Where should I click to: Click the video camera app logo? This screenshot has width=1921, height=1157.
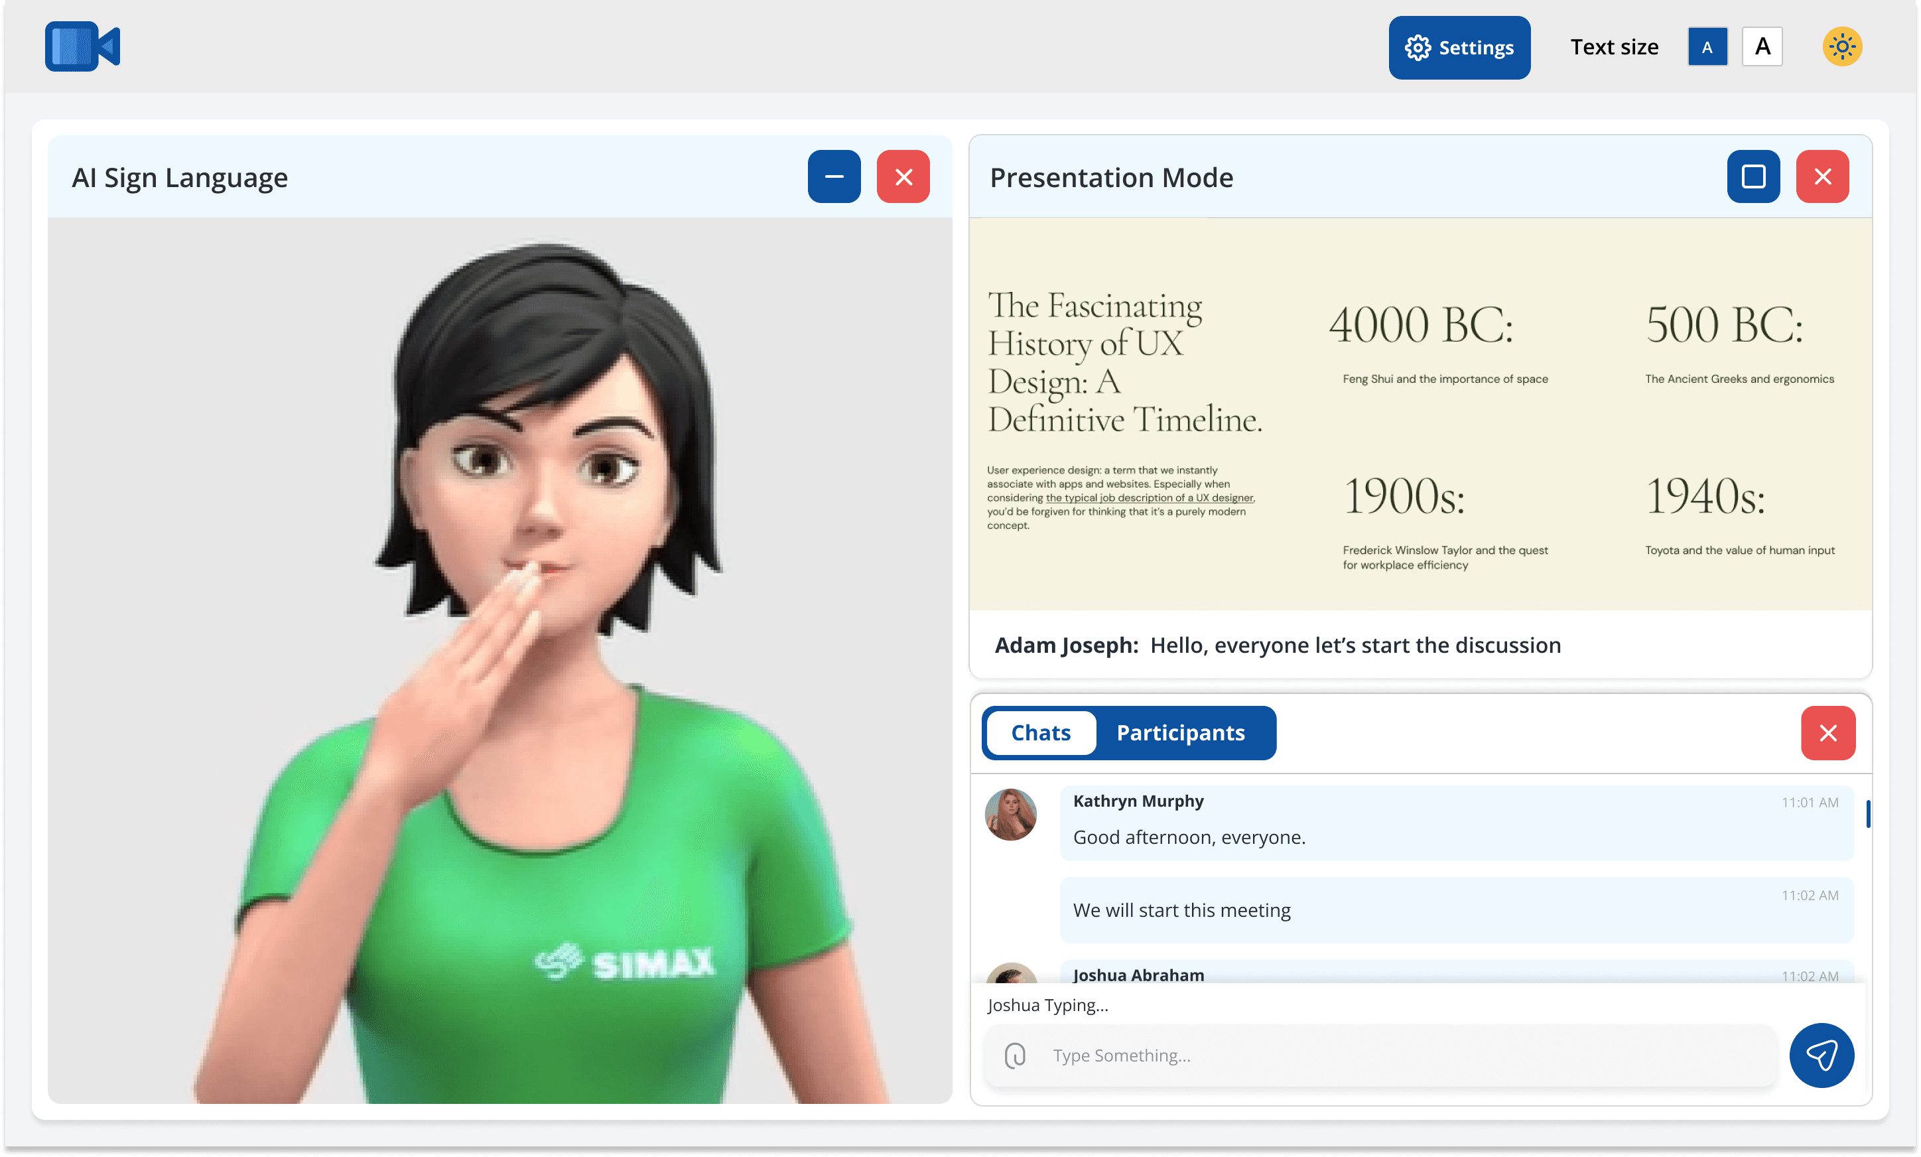tap(83, 47)
